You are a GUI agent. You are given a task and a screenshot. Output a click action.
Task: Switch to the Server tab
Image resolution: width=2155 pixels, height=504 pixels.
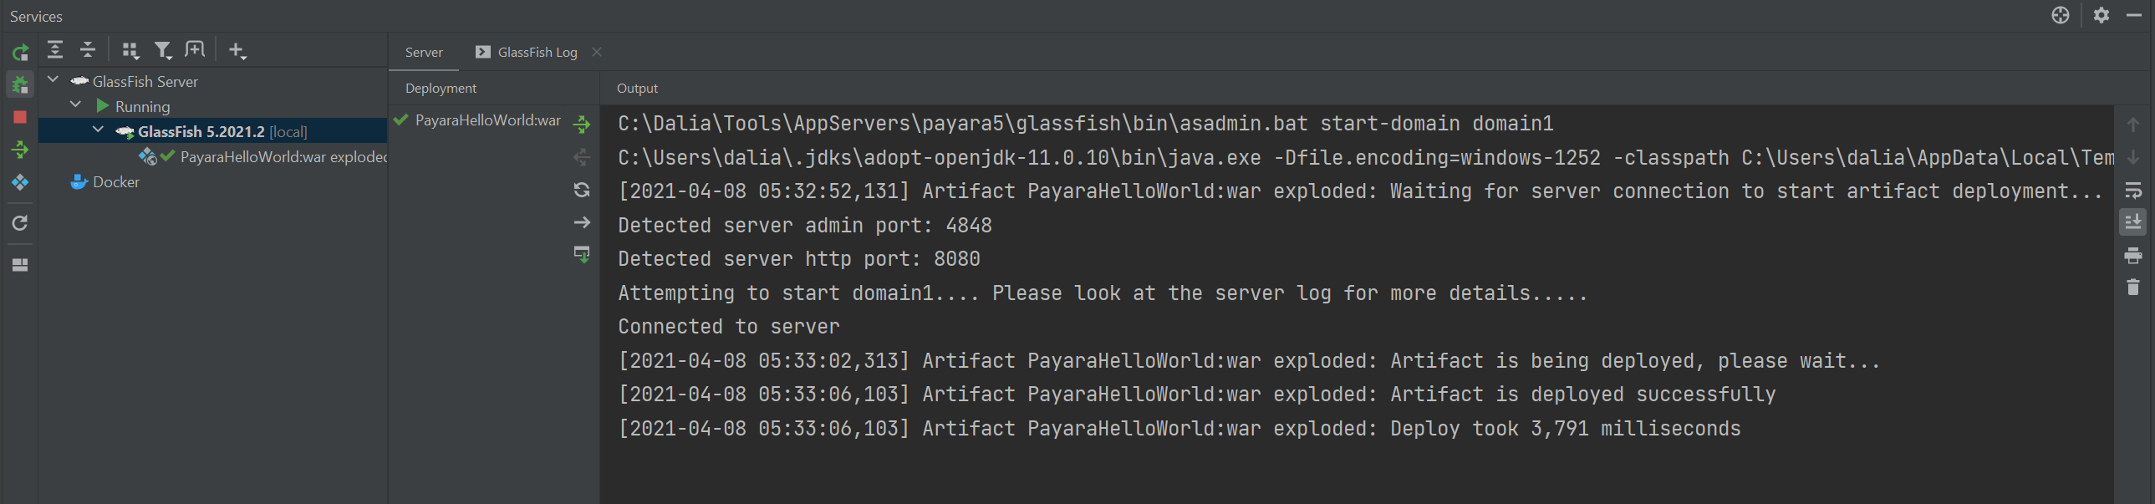tap(424, 52)
